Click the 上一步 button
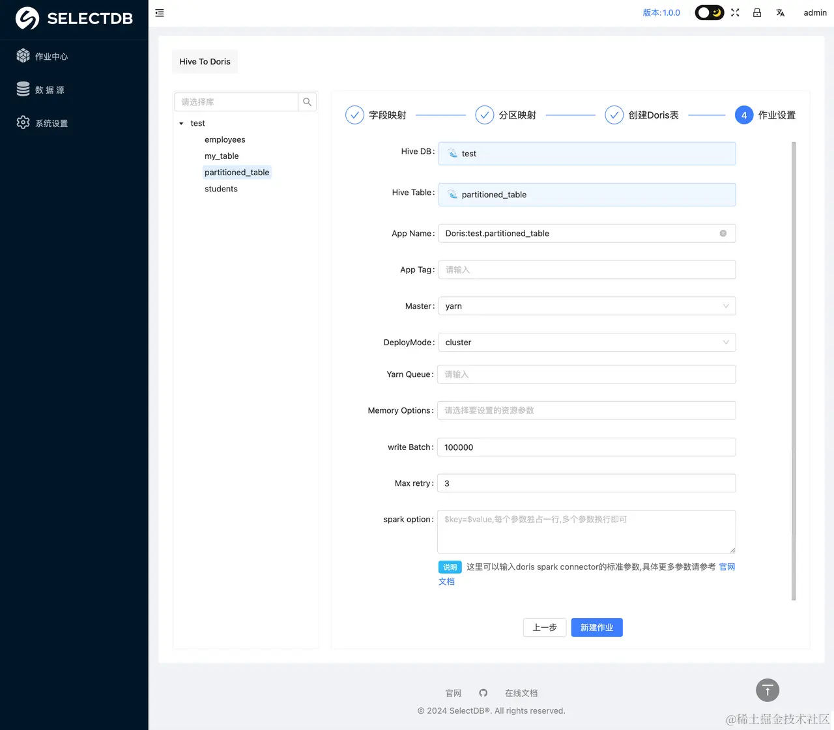The height and width of the screenshot is (730, 834). (x=545, y=628)
